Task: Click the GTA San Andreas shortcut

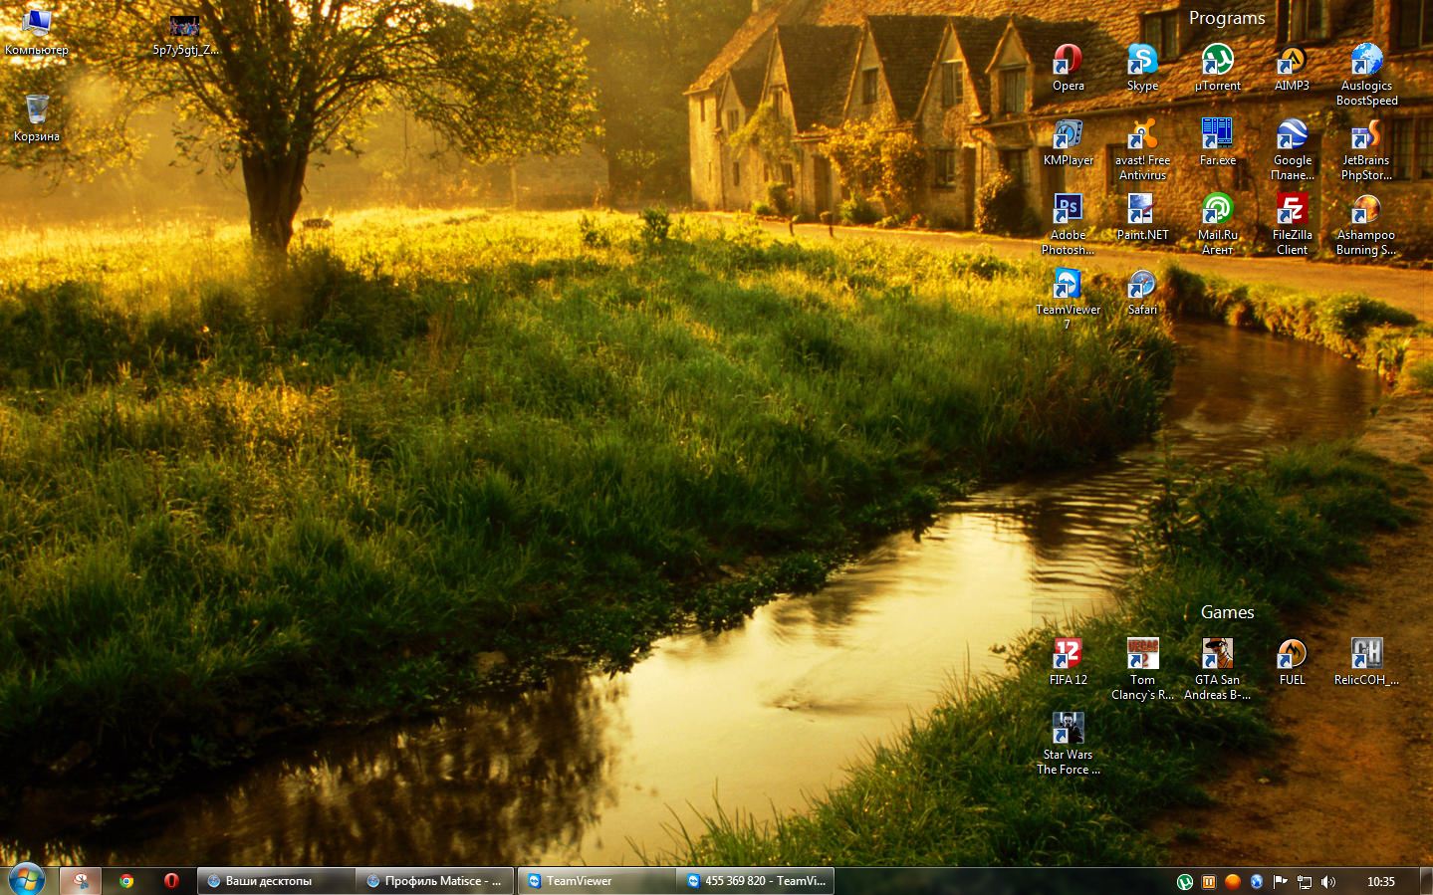Action: coord(1217,656)
